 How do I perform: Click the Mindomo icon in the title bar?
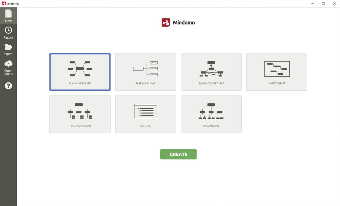(4, 3)
